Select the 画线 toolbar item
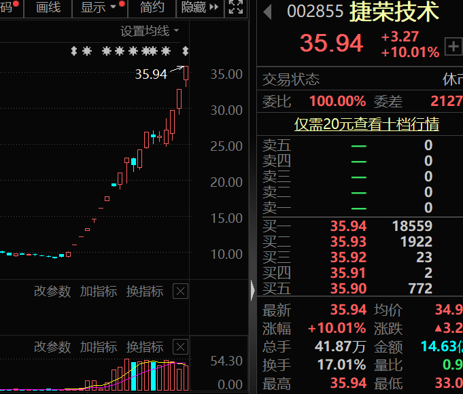 [48, 7]
